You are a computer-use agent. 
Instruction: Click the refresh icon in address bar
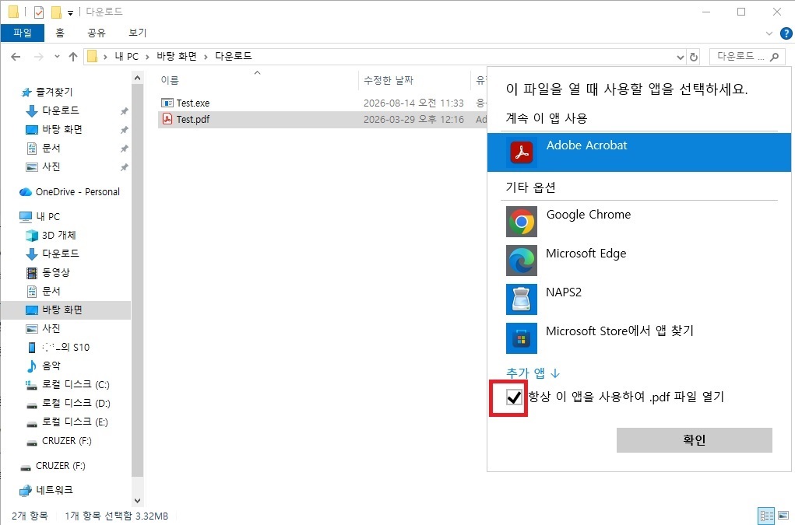pos(694,58)
